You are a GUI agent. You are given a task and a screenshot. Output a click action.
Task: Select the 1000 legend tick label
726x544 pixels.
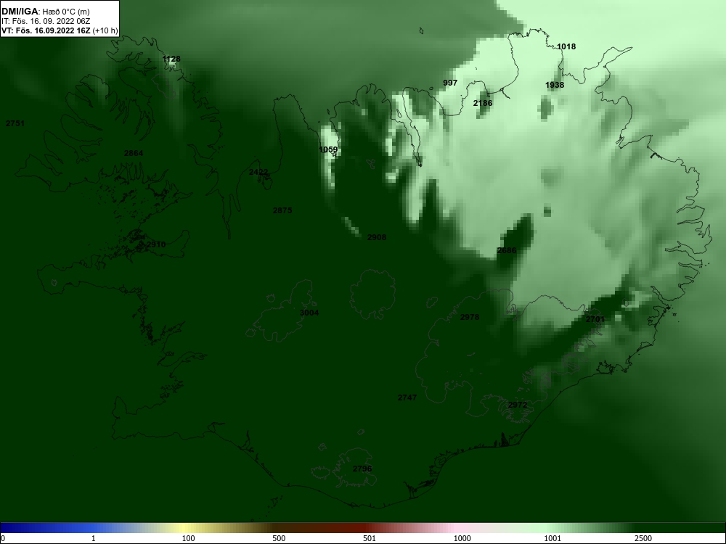[462, 538]
